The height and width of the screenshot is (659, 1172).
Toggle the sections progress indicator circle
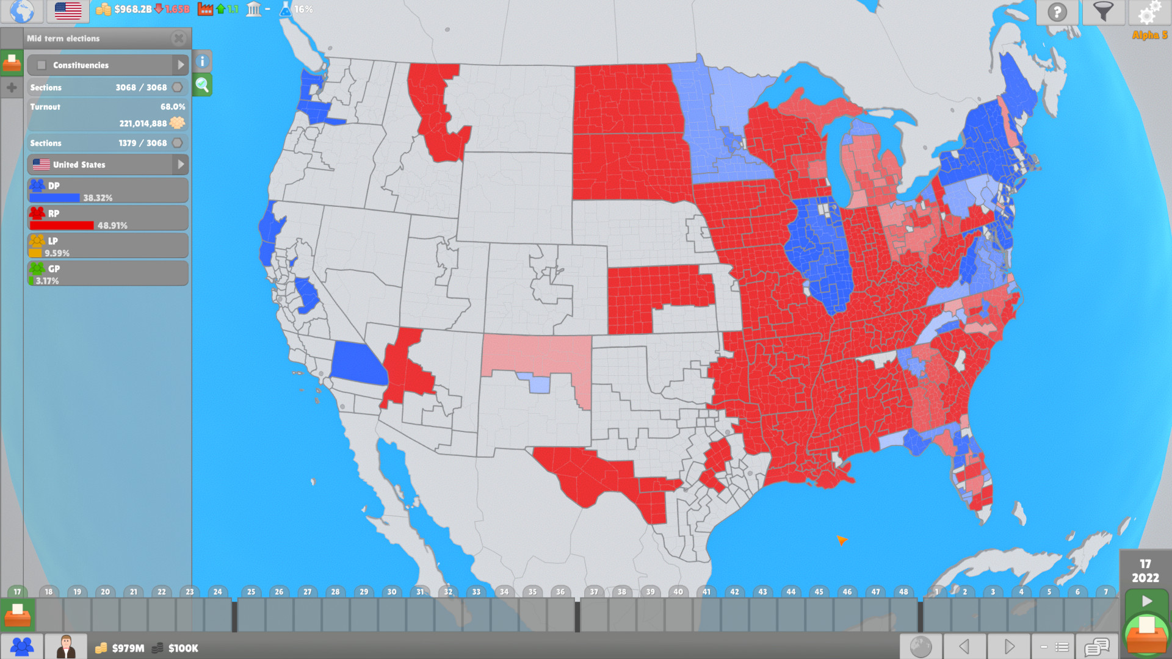177,142
